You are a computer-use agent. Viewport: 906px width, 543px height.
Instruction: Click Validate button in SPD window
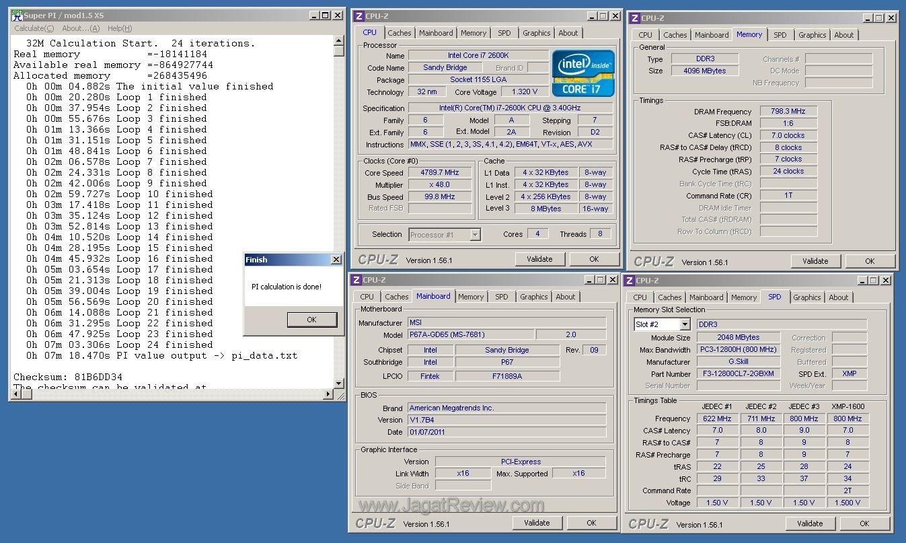click(x=809, y=523)
